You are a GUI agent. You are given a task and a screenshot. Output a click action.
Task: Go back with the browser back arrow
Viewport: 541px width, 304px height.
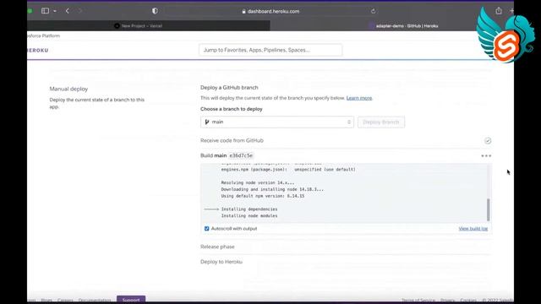68,11
